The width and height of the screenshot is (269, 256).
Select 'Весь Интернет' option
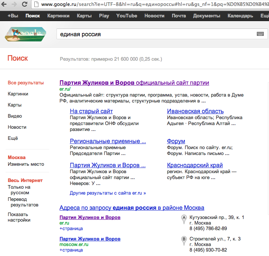pos(25,180)
